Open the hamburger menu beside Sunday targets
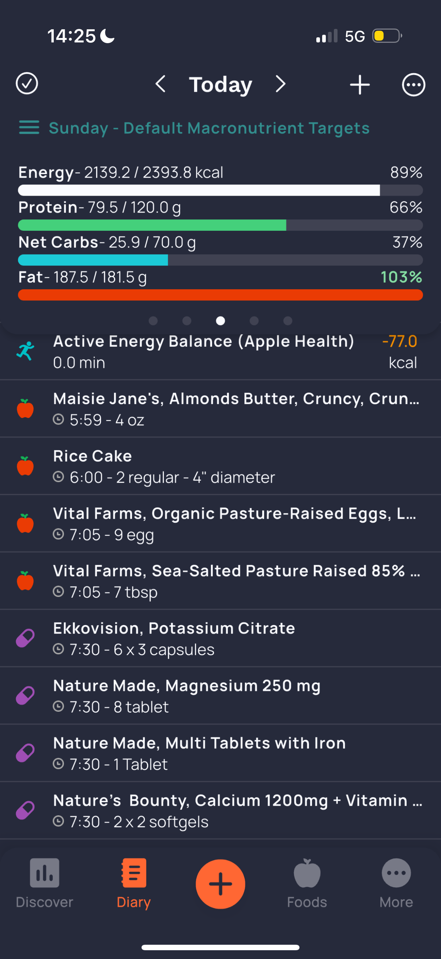Screen dimensions: 441x959 (x=29, y=128)
